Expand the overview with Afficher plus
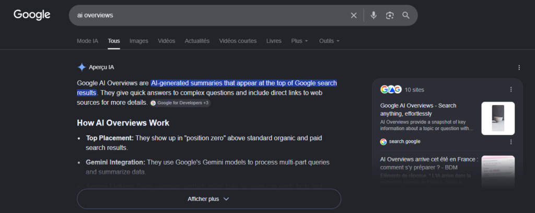The image size is (535, 213). (x=209, y=199)
